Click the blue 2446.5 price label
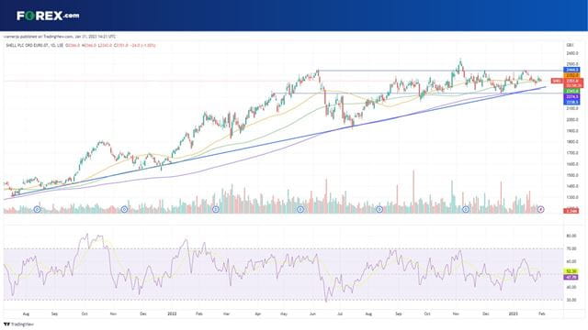The image size is (588, 330). coord(572,70)
